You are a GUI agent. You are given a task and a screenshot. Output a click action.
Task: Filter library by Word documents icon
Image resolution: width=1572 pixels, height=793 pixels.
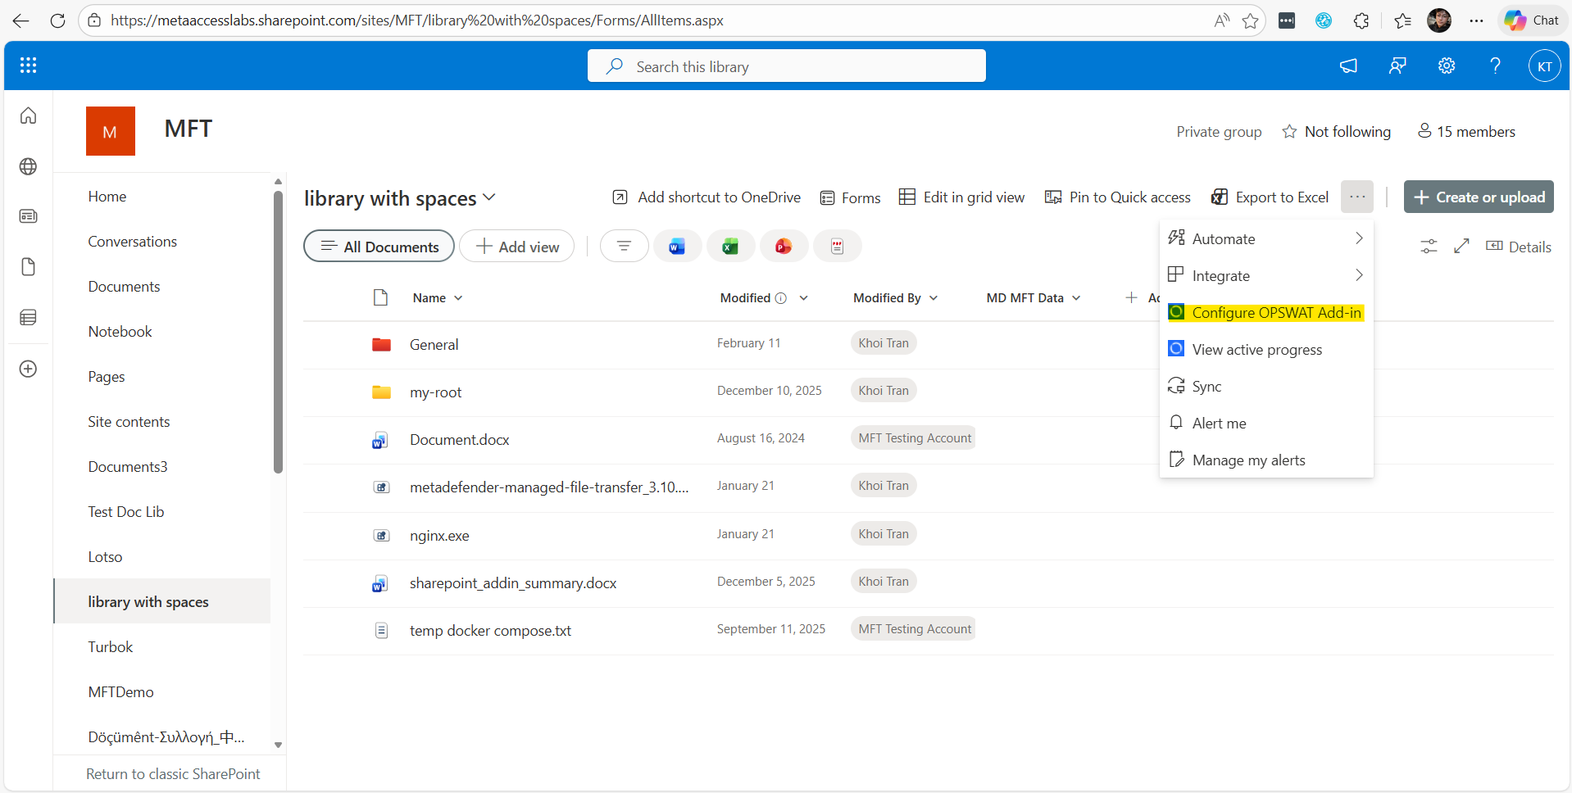[677, 246]
